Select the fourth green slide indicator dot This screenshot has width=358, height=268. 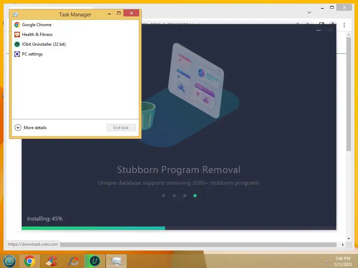[195, 195]
